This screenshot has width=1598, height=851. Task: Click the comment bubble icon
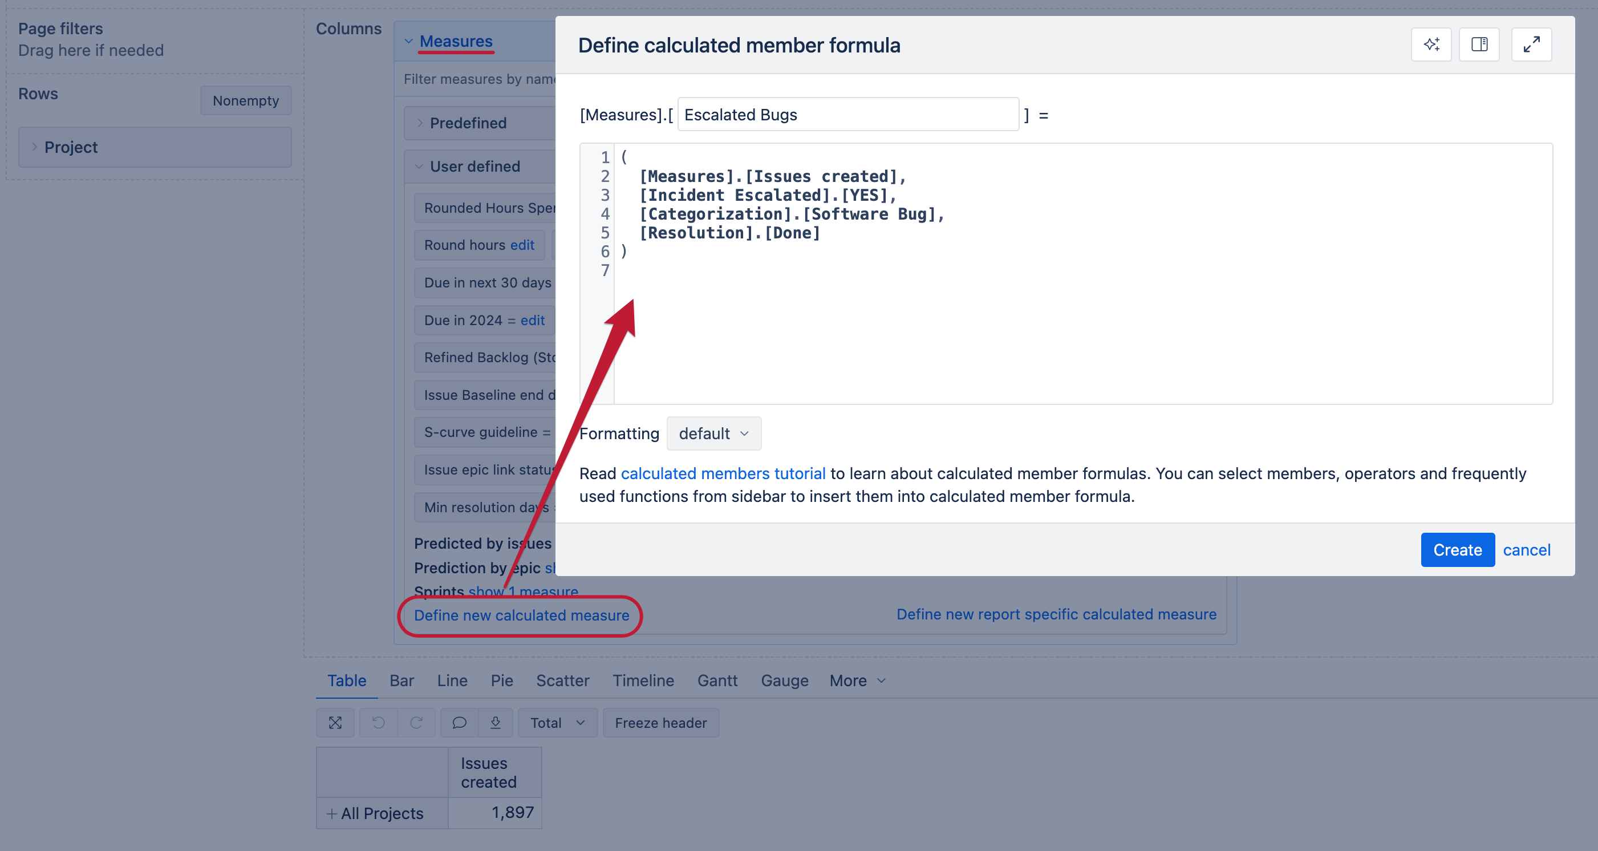click(459, 723)
